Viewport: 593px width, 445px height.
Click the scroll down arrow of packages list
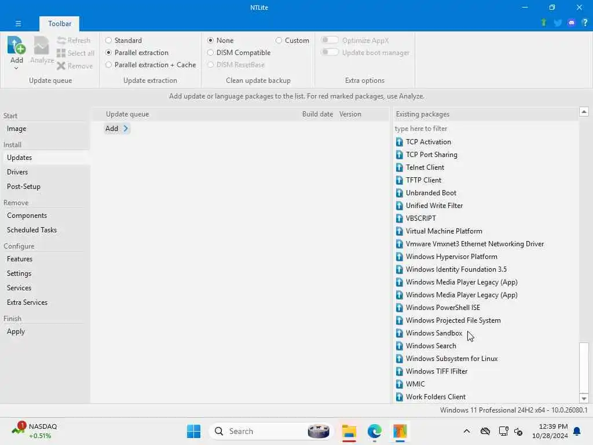tap(584, 399)
